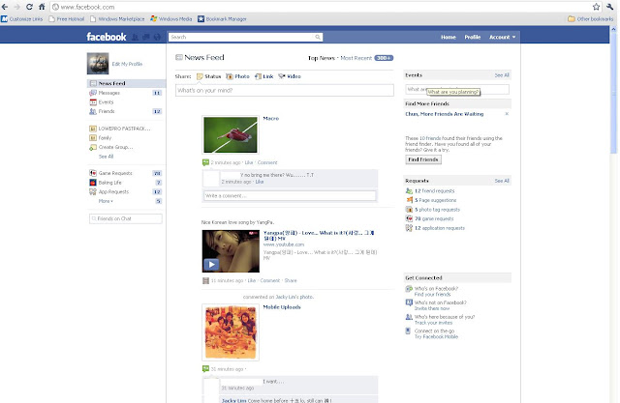Image resolution: width=620 pixels, height=403 pixels.
Task: Open 5 Page suggestions link
Action: tap(435, 200)
